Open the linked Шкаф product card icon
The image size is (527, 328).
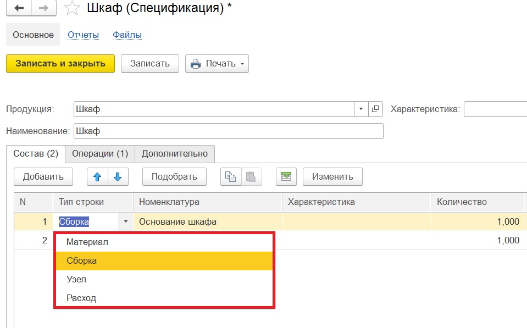coord(375,109)
